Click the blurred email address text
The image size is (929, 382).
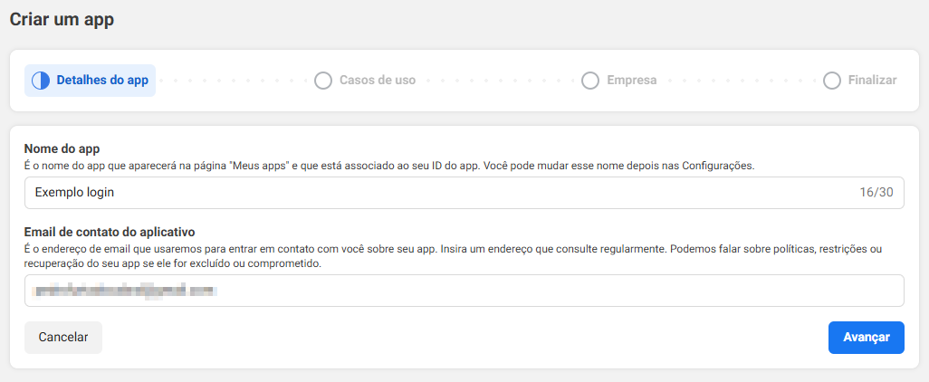(x=126, y=291)
